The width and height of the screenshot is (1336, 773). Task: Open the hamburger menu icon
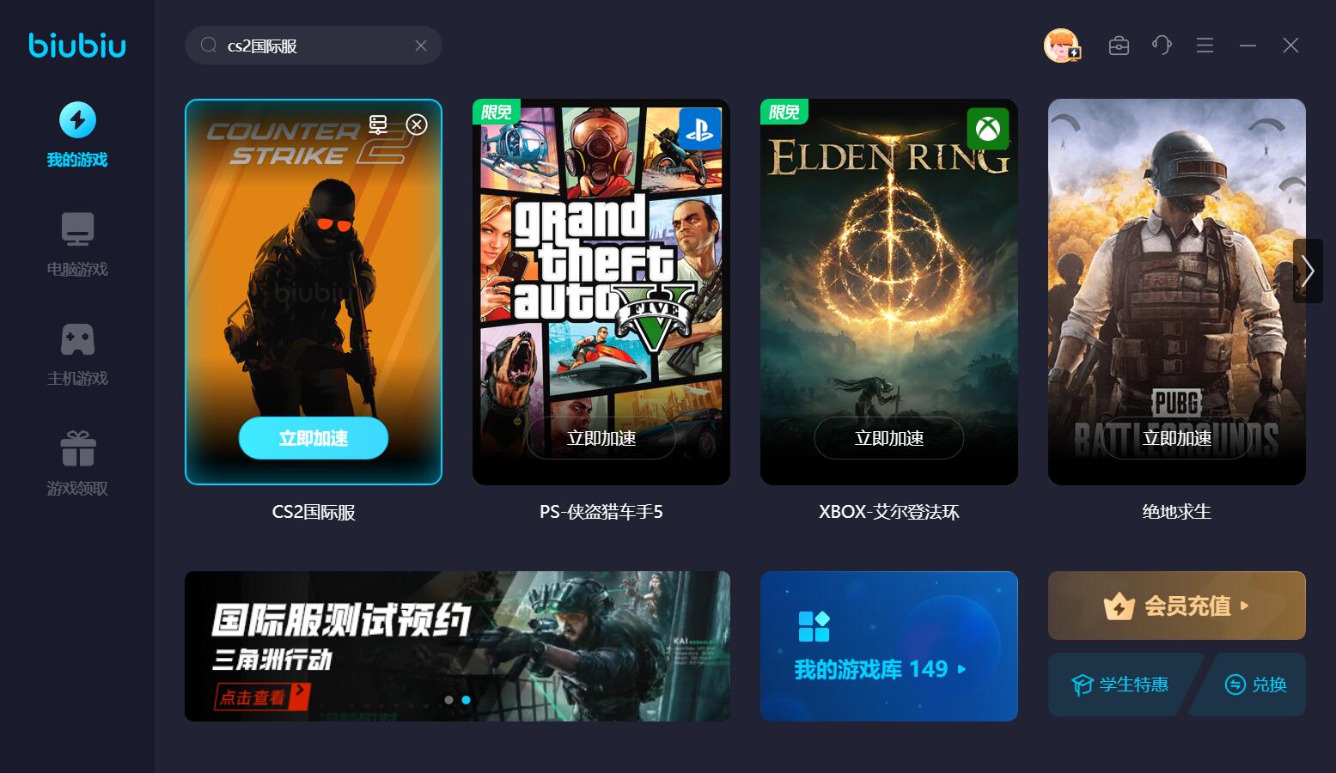pyautogui.click(x=1205, y=46)
